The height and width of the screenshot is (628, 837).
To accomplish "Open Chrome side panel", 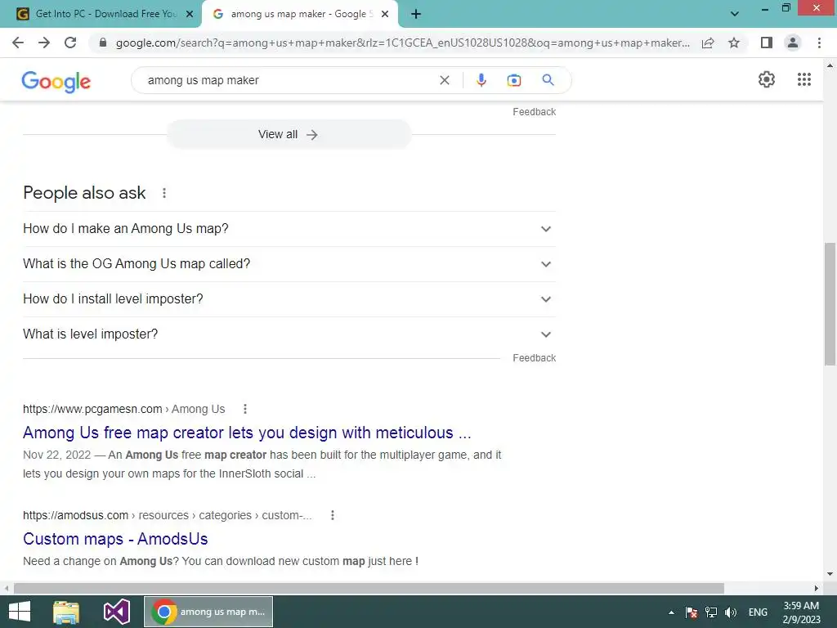I will [x=767, y=43].
